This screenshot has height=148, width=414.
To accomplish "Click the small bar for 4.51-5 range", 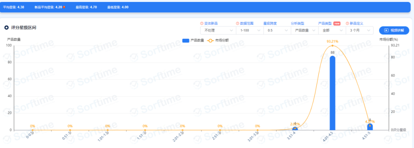I will (x=370, y=127).
